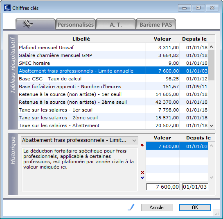The width and height of the screenshot is (223, 219).
Task: Select Taxe sur les salaires - Abattement row
Action: click(113, 125)
